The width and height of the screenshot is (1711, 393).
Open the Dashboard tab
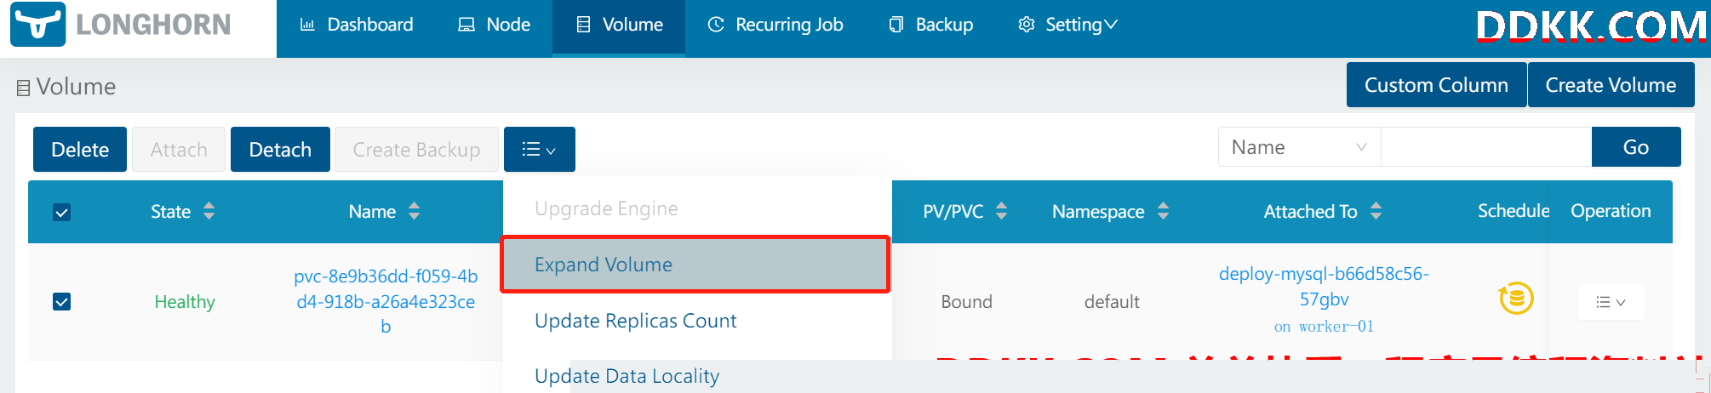(357, 25)
